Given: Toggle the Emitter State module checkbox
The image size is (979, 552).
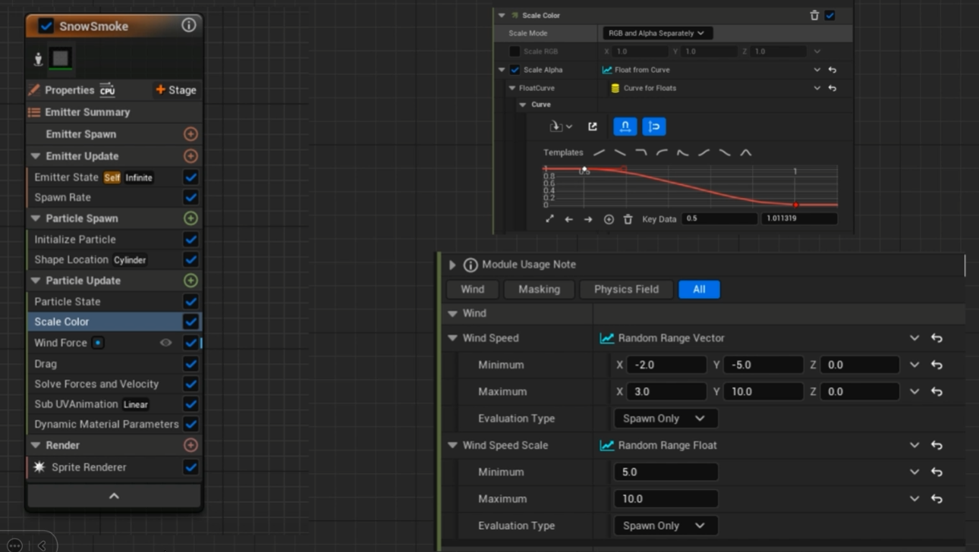Looking at the screenshot, I should tap(190, 177).
